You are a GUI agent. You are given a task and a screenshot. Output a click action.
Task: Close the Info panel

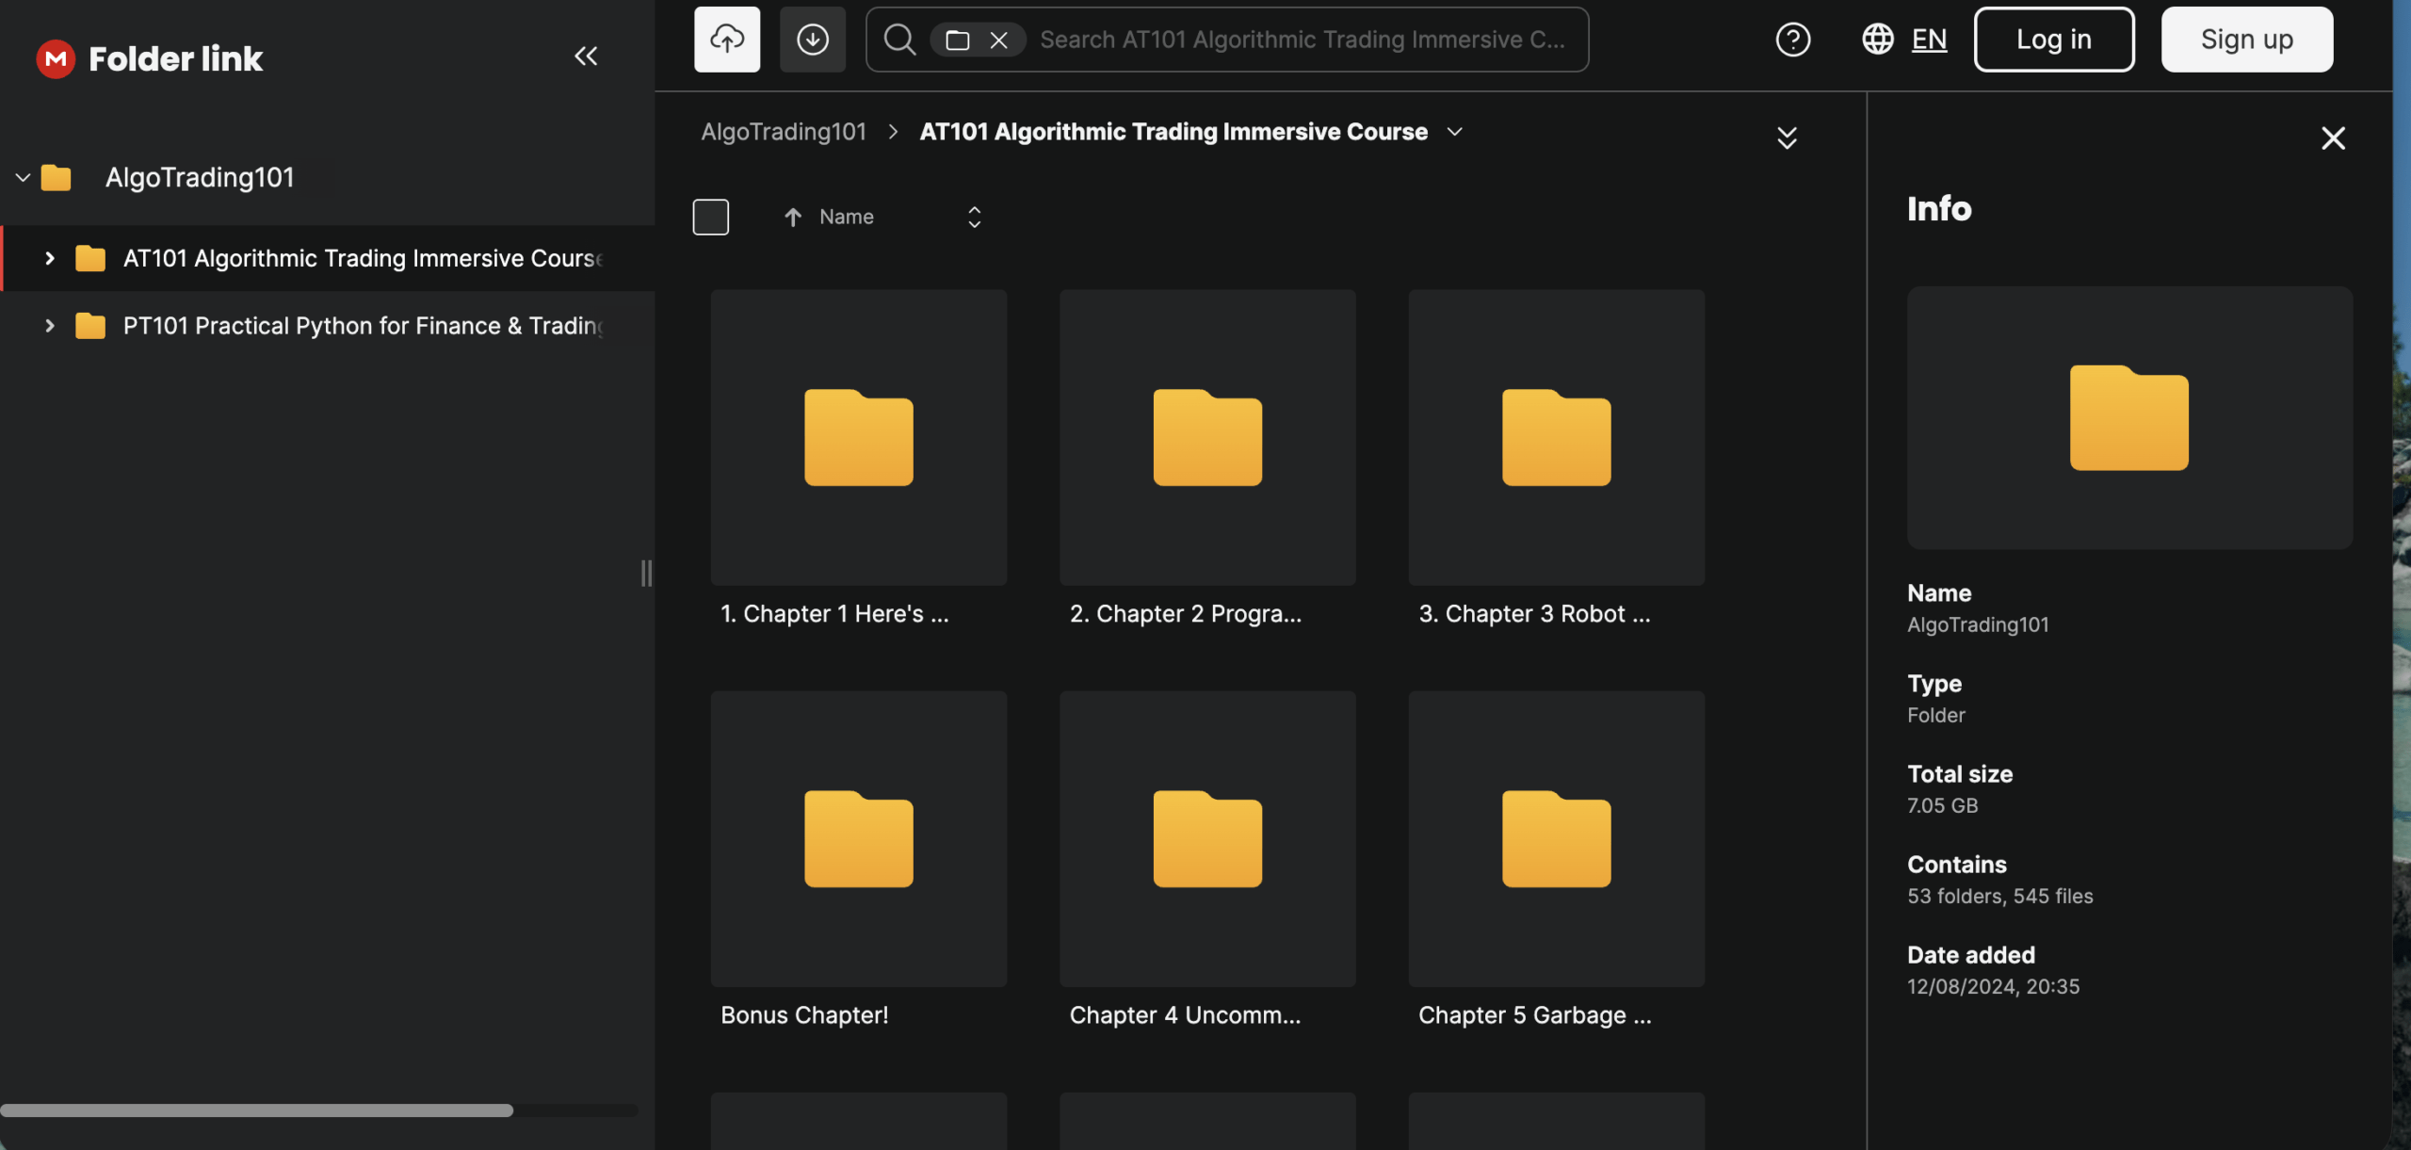click(2333, 138)
